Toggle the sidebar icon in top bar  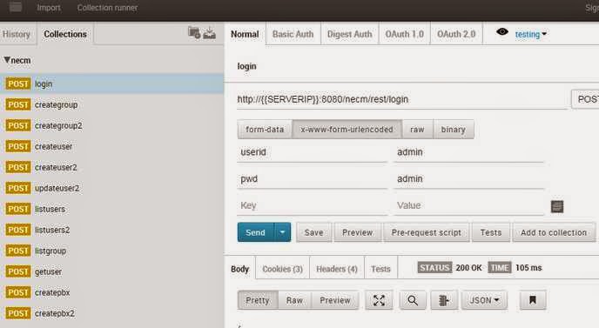(x=16, y=7)
